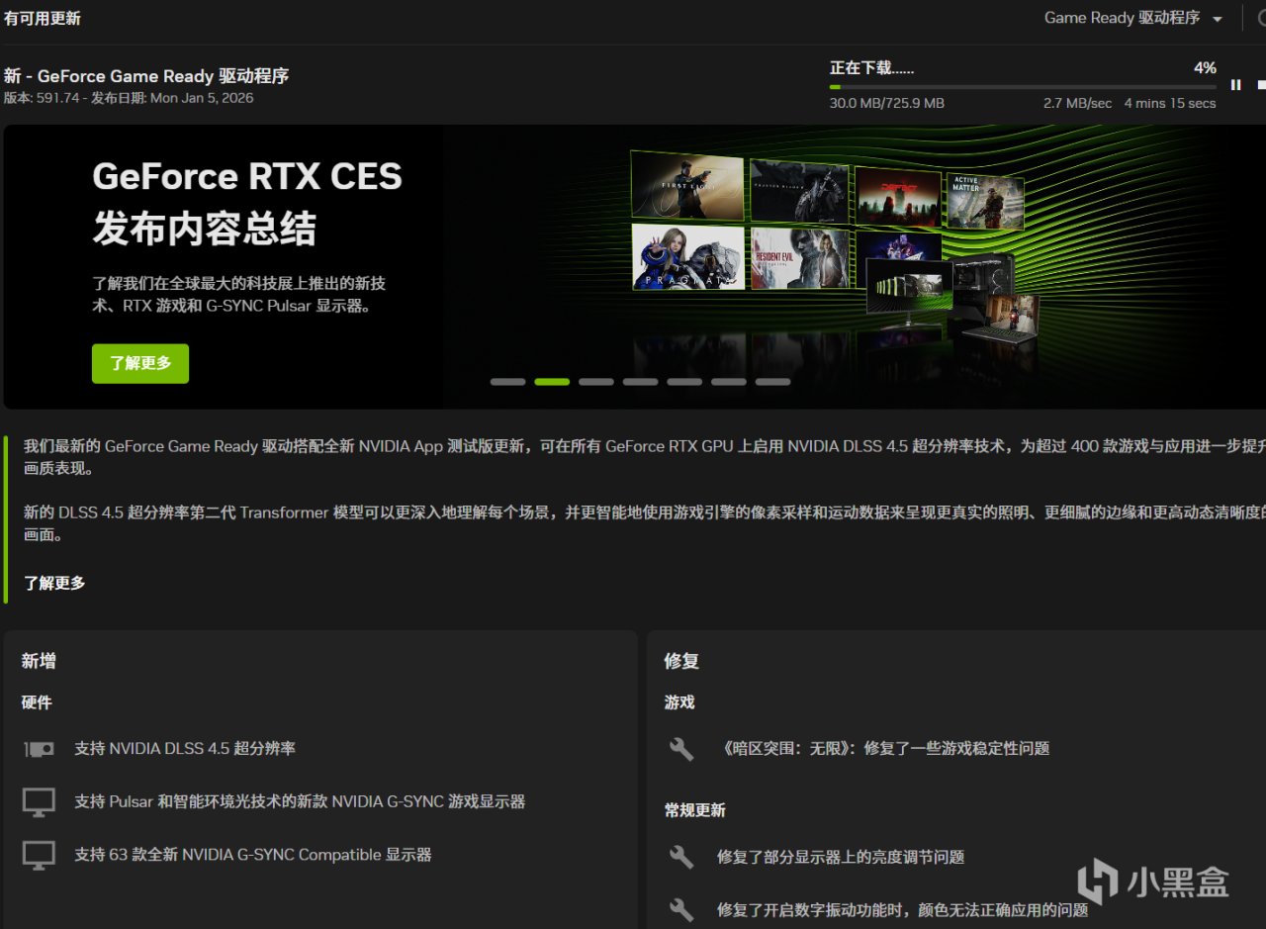This screenshot has height=929, width=1266.
Task: Click the Pragmata thumbnail in the banner
Action: [x=687, y=256]
